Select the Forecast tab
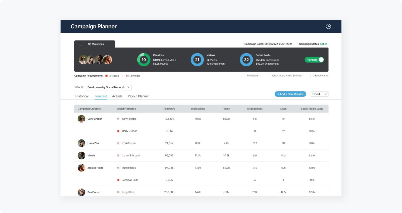Screen dimensions: 402x213 pos(101,96)
